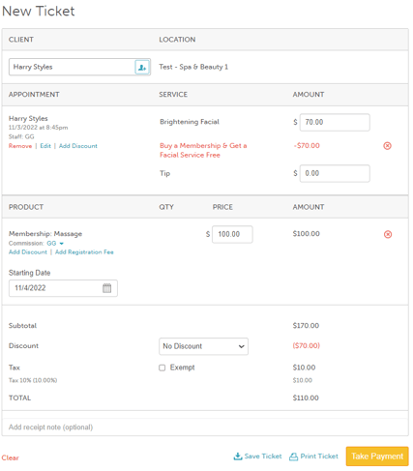Click the receipt note text field
The width and height of the screenshot is (413, 471).
[205, 427]
